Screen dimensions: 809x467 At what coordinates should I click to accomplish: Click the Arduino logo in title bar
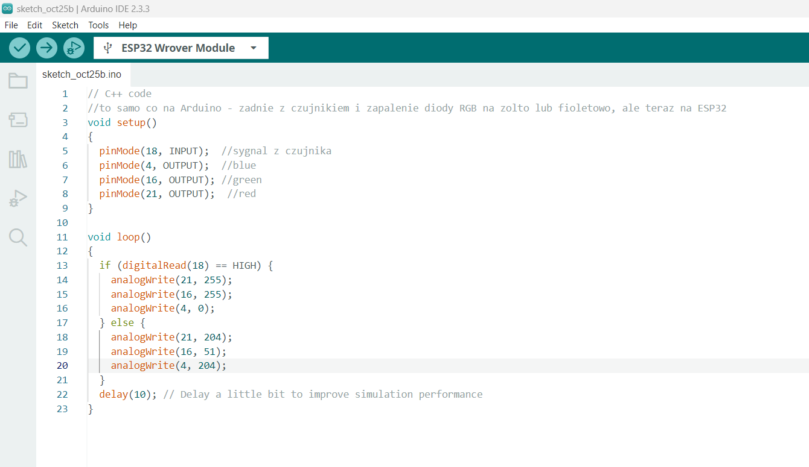[7, 8]
